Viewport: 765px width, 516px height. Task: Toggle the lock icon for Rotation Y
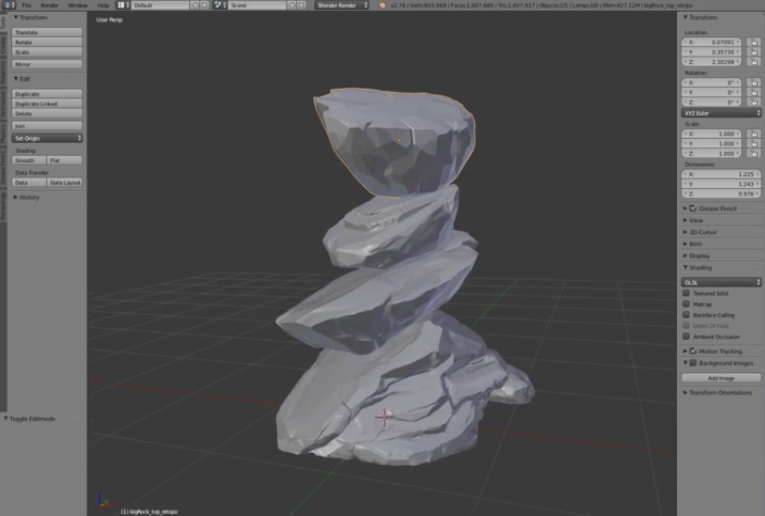click(x=754, y=93)
